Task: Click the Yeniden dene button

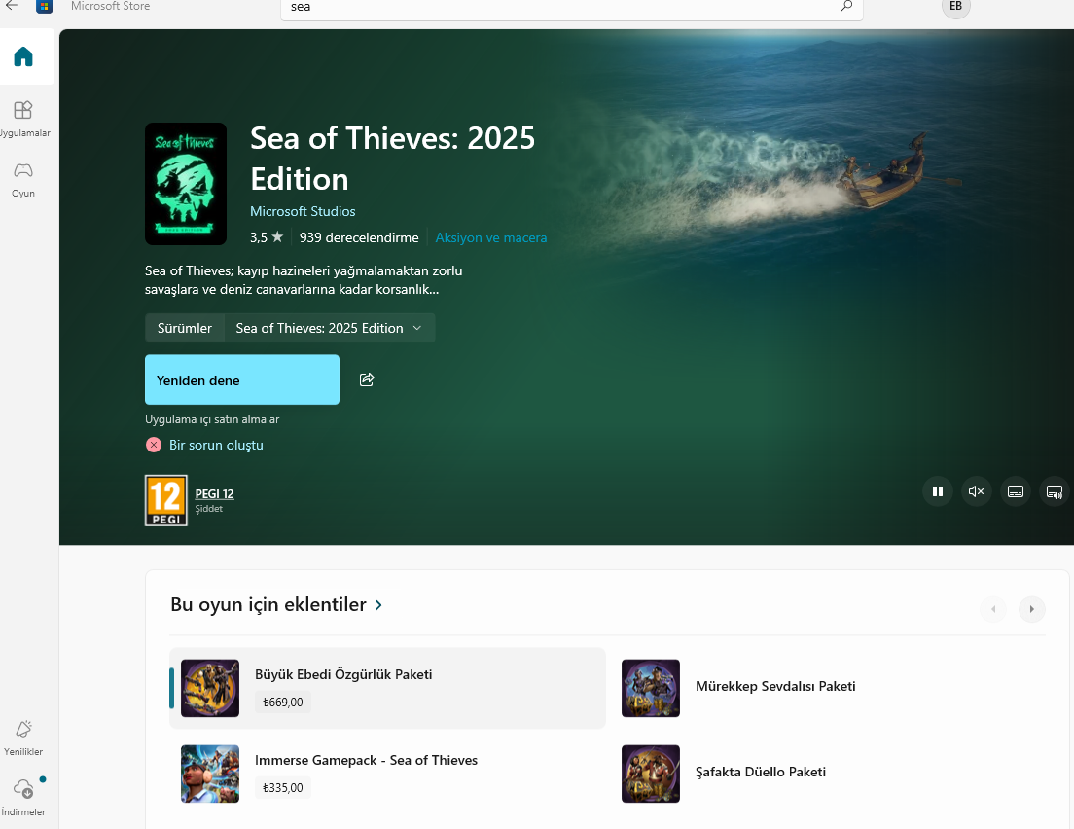Action: click(242, 379)
